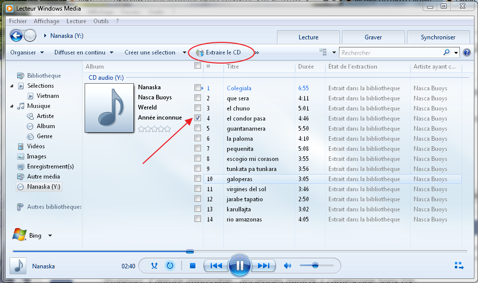Open the view options icon
This screenshot has width=478, height=283.
tap(323, 52)
